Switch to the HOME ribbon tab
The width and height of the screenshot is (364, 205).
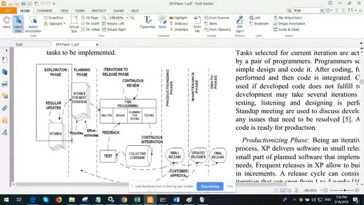tap(25, 11)
